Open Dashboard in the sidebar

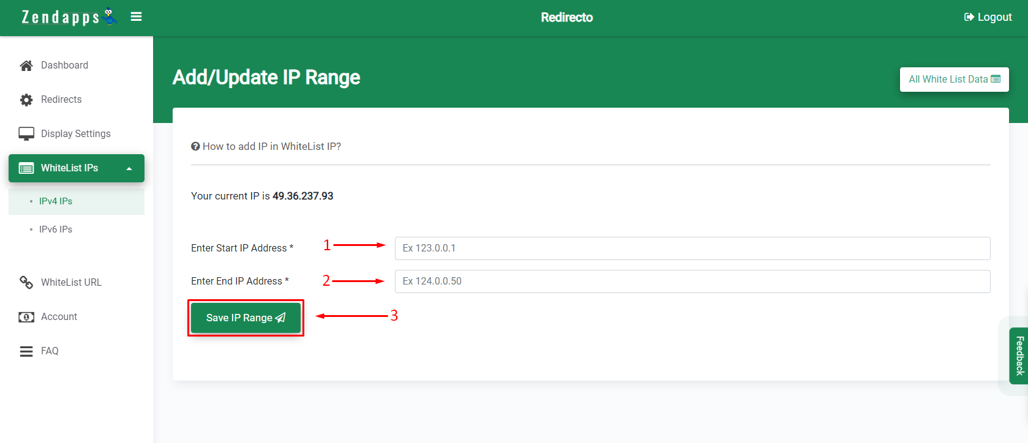pyautogui.click(x=64, y=65)
